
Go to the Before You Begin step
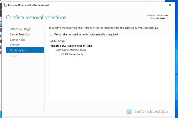21,29
